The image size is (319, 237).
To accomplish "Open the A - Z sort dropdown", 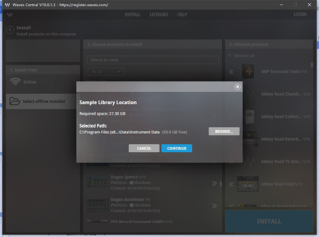I will [106, 71].
